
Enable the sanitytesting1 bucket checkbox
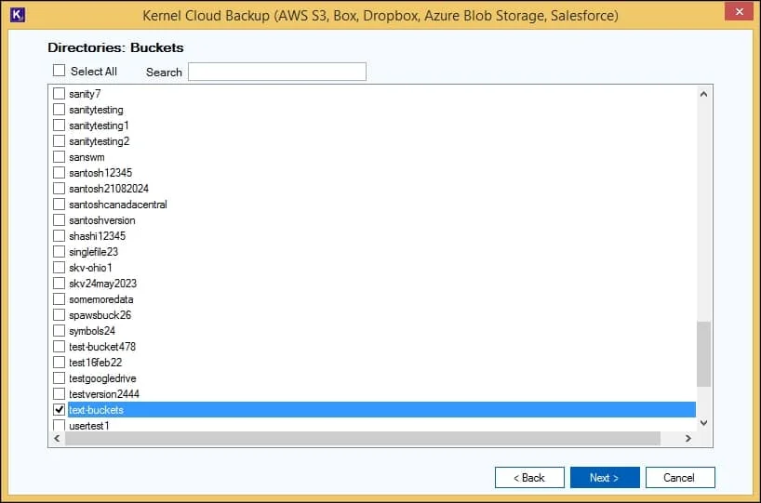60,126
